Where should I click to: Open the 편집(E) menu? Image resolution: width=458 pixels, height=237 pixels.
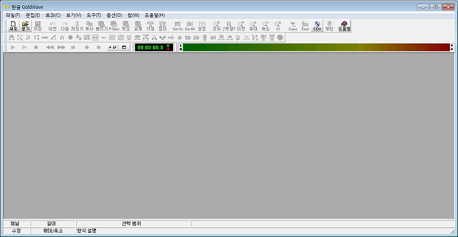pyautogui.click(x=32, y=15)
